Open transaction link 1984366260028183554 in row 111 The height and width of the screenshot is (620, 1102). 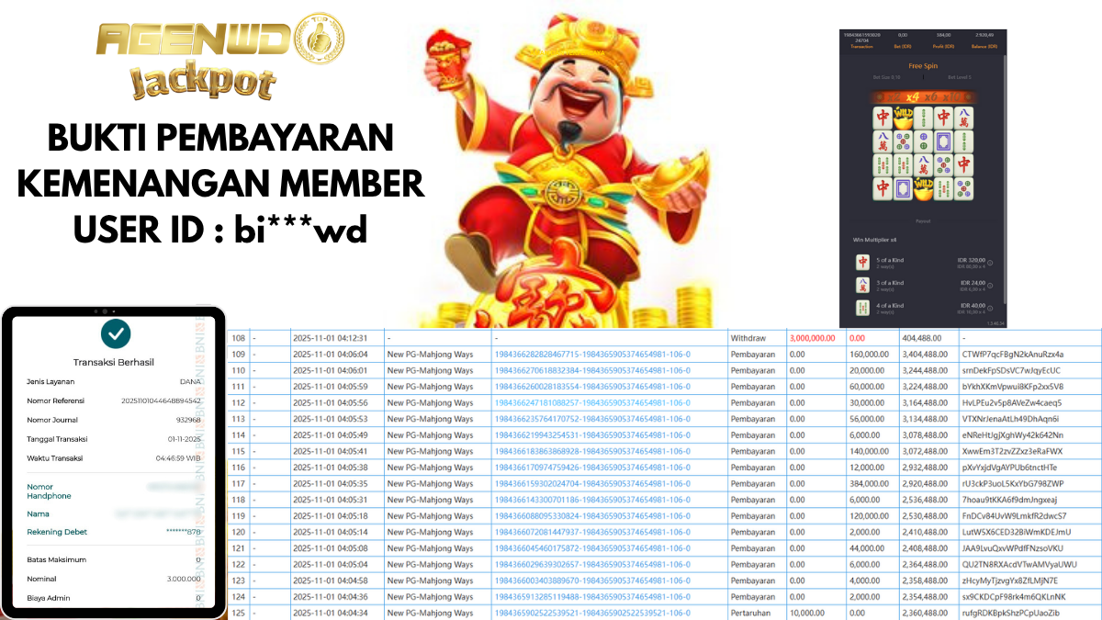[592, 386]
